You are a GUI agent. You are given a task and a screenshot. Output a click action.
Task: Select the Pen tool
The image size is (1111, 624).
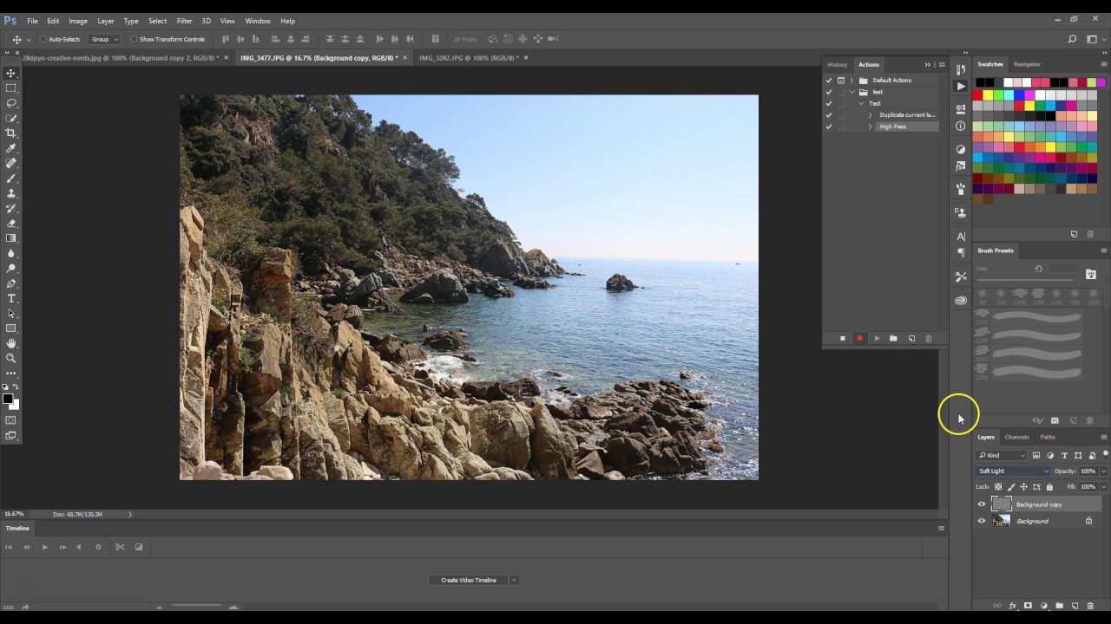click(11, 283)
